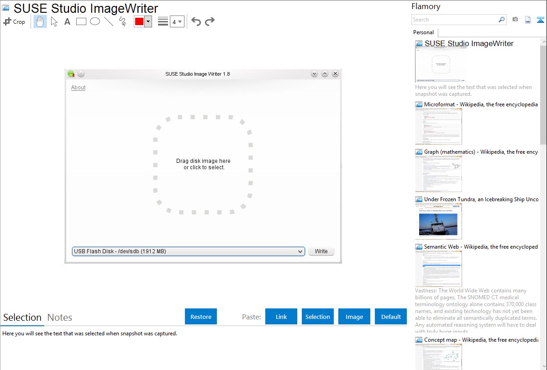The height and width of the screenshot is (370, 547).
Task: Click the top-right blue collapse panel icon
Action: 540,20
